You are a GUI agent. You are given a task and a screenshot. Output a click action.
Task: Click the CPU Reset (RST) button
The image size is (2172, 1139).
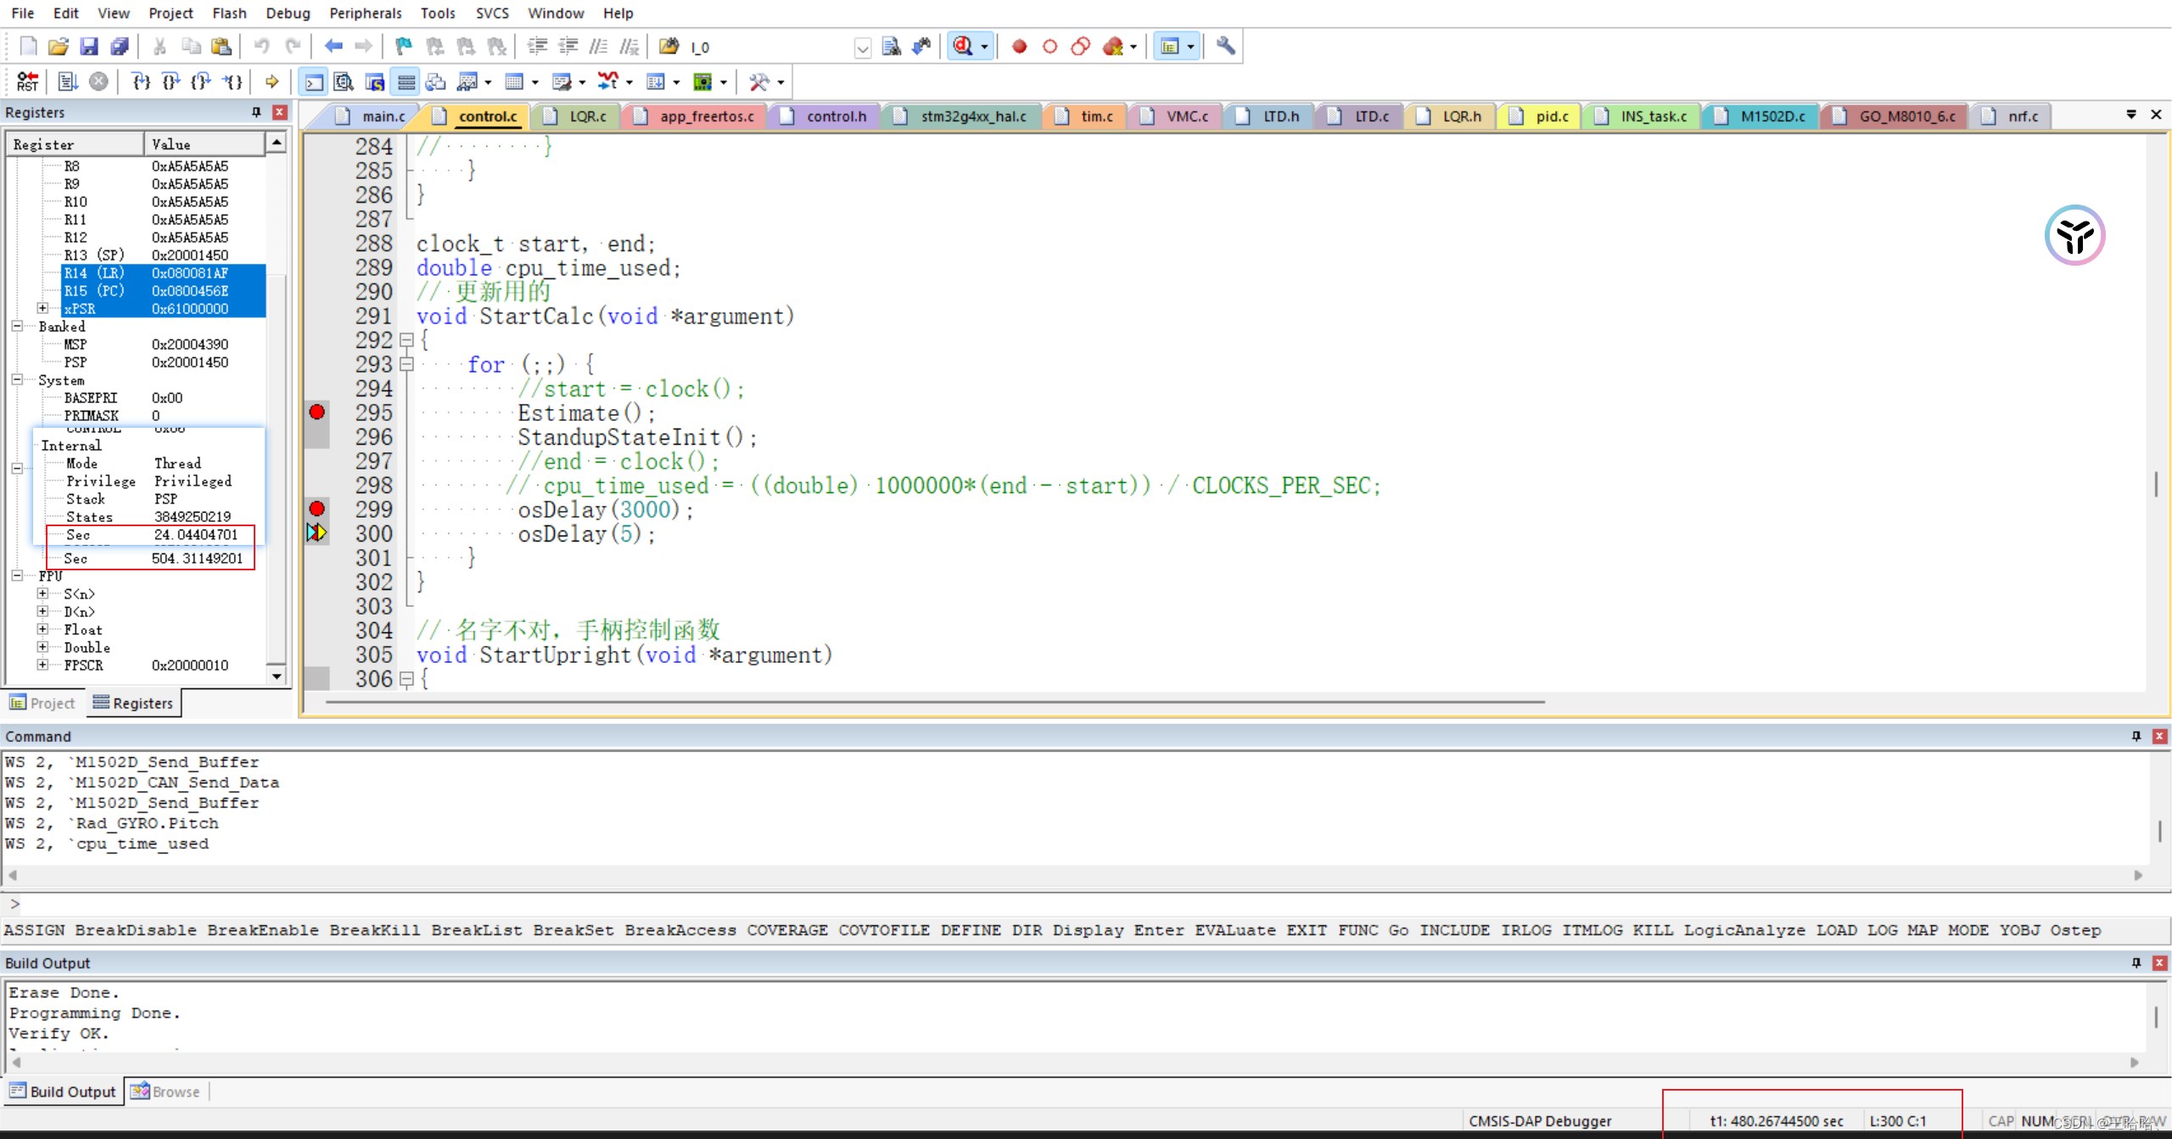[x=27, y=81]
